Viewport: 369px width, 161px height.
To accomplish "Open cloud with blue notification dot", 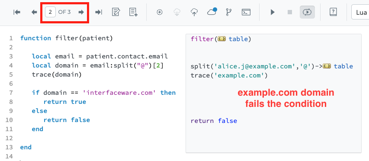I will pos(212,12).
